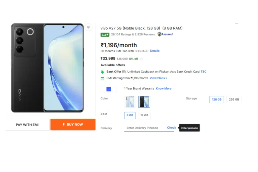Viewport: 258px width, 172px height.
Task: Expand View Plans for EMI options
Action: point(158,78)
